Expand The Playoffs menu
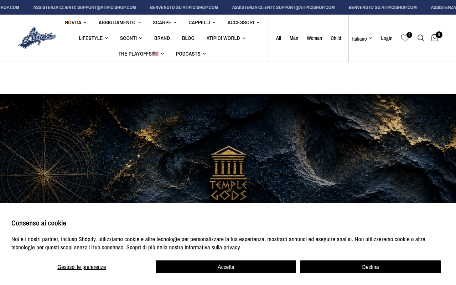The width and height of the screenshot is (456, 285). pyautogui.click(x=141, y=54)
